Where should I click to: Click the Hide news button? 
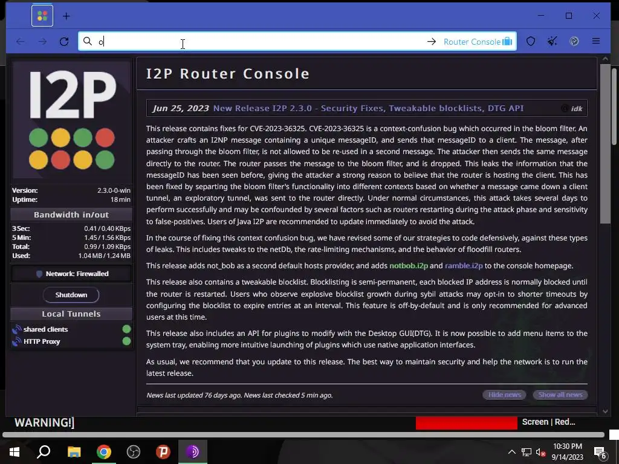[x=505, y=395]
